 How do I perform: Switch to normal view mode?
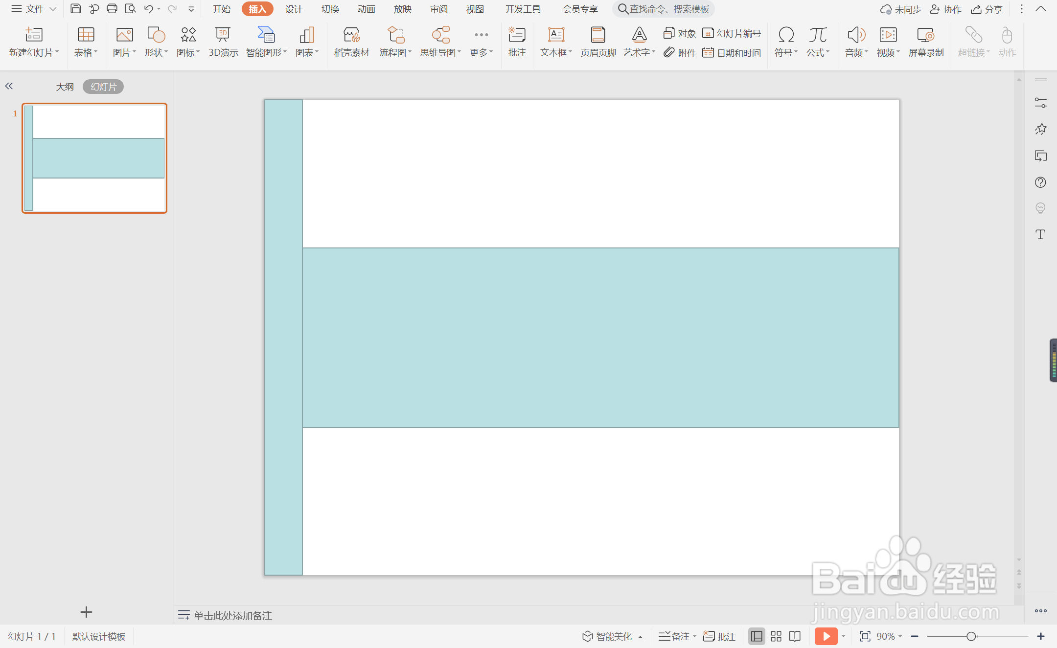point(757,636)
